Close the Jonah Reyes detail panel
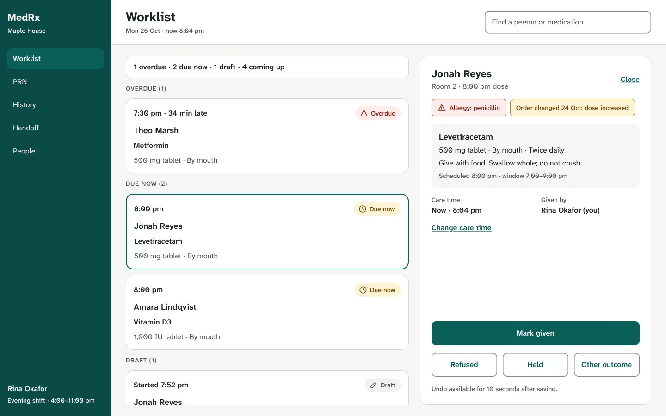Screen dimensions: 666x416 (630, 80)
